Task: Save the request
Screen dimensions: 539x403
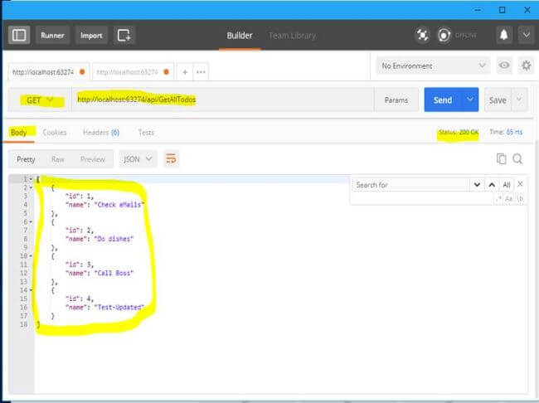Action: pos(498,100)
